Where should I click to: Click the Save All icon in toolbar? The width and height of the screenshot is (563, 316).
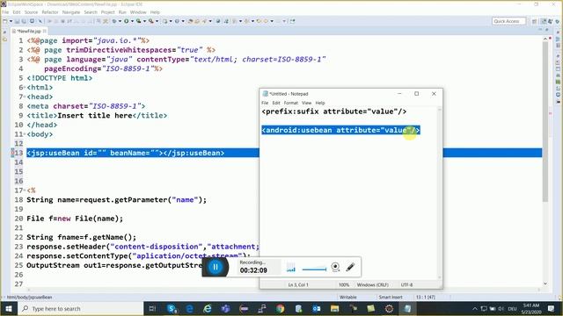(x=24, y=21)
